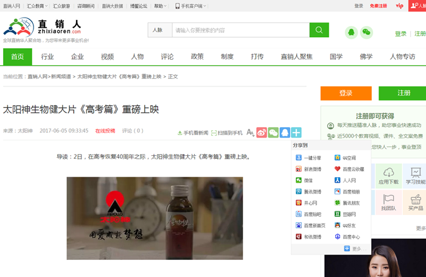Open the 评论 navigation tab
This screenshot has width=426, height=277.
tap(167, 57)
